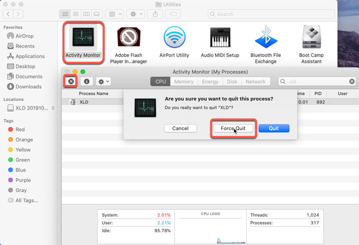Screen dimensions: 359x245
Task: Switch to the Disk tab
Action: [x=232, y=82]
